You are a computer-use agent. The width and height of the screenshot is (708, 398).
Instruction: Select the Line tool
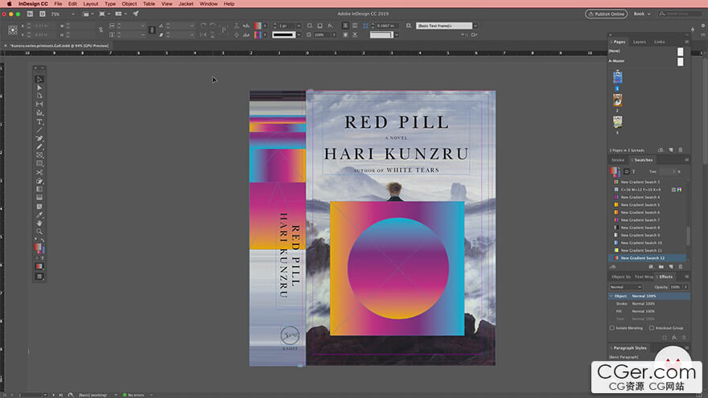pyautogui.click(x=39, y=130)
